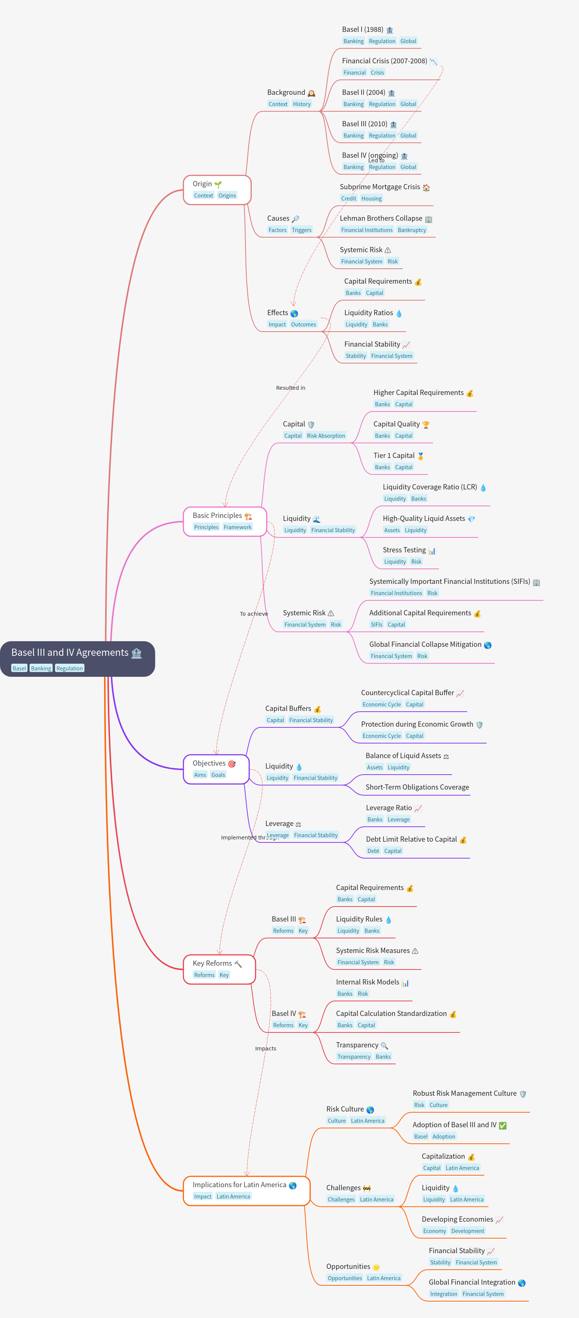Click the SIFIs tag

pyautogui.click(x=376, y=625)
